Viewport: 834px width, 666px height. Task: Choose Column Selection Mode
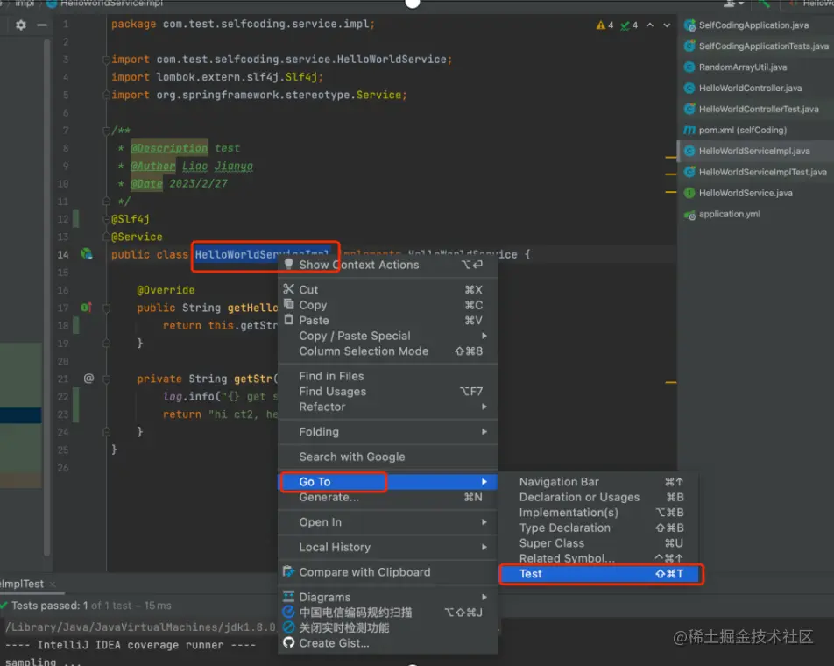click(388, 351)
